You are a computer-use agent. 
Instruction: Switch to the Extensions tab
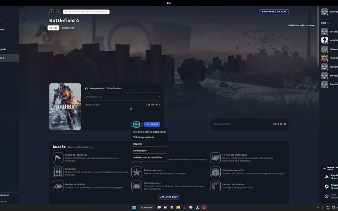[x=68, y=28]
